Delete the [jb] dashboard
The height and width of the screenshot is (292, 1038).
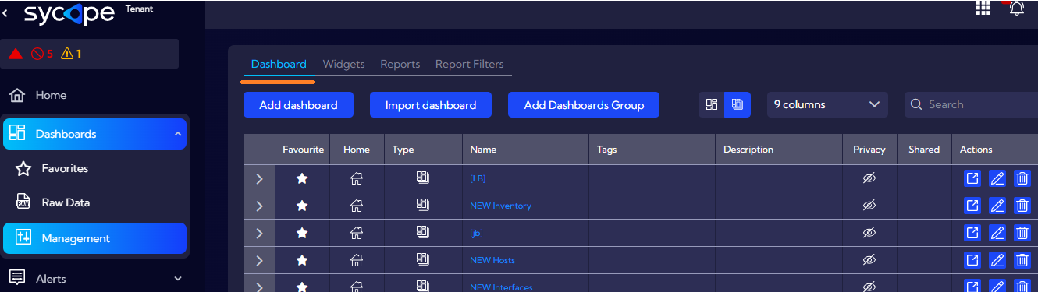(x=1022, y=232)
